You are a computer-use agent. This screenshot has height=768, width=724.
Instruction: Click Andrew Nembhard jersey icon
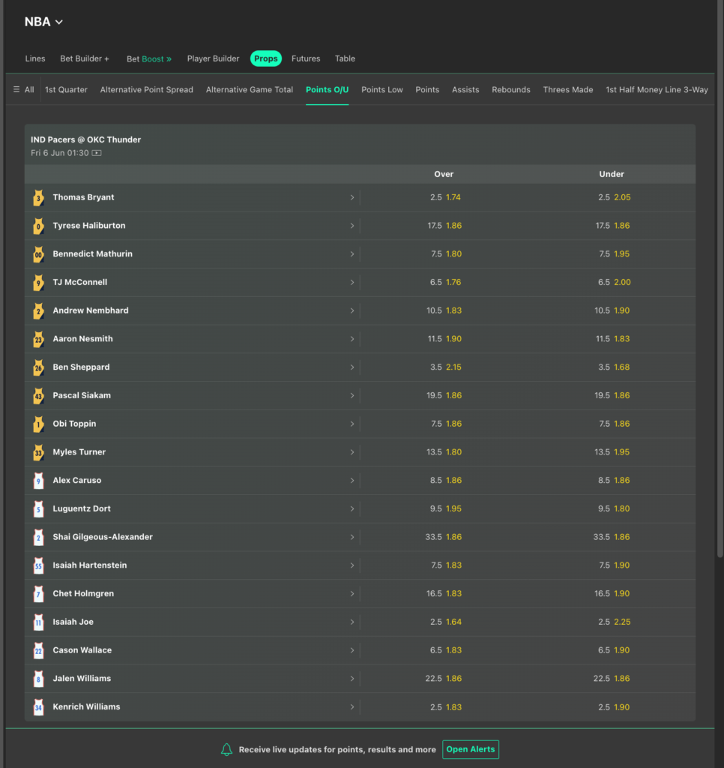coord(39,311)
